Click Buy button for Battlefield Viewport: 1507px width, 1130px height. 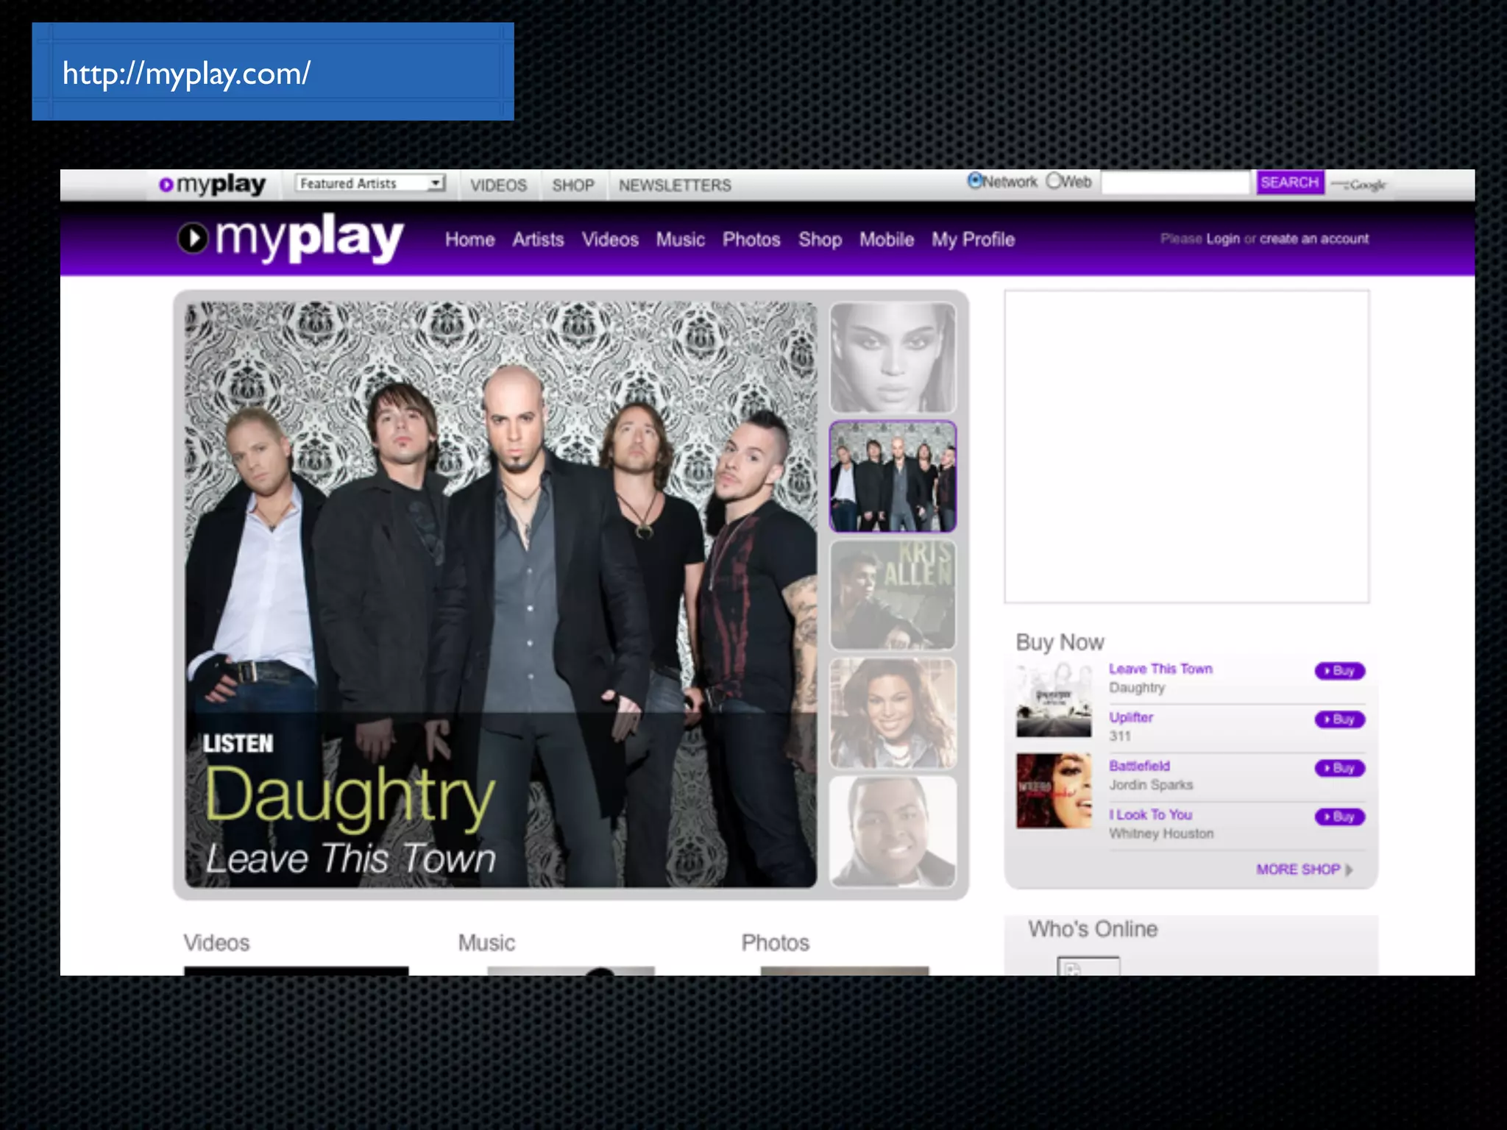click(1339, 768)
